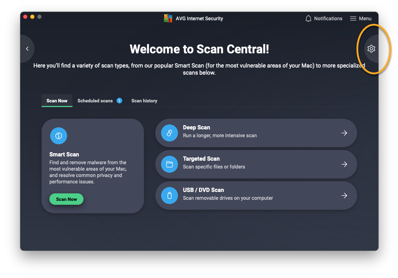Switch to the Scan history tab
This screenshot has width=398, height=278.
click(x=144, y=101)
